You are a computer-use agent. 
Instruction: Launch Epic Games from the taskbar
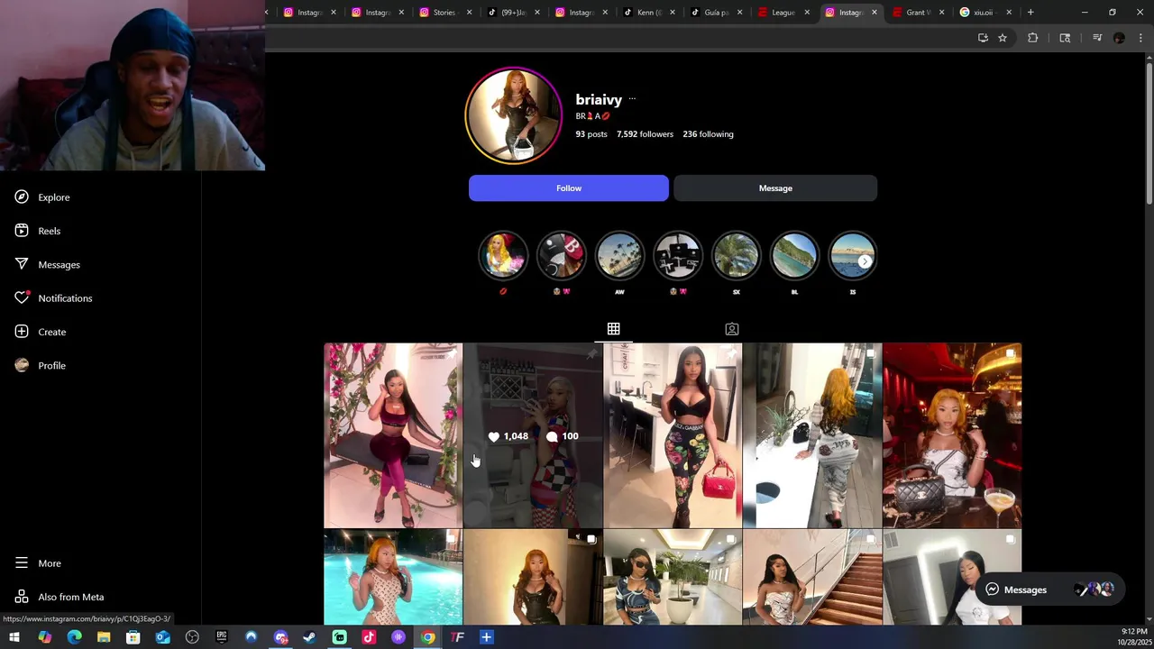(222, 638)
